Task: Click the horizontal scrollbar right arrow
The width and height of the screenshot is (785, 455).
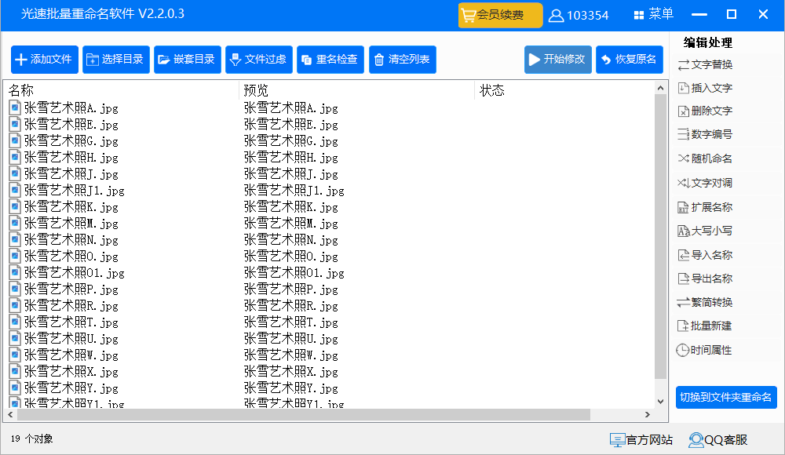Action: [x=648, y=414]
